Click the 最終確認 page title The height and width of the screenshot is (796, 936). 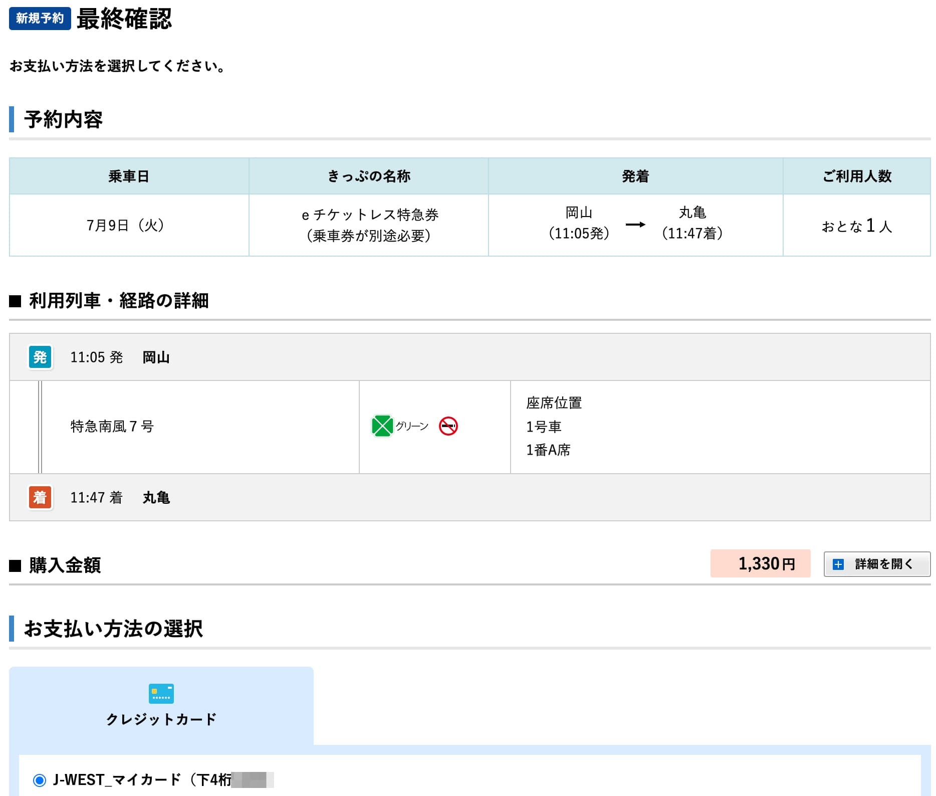click(x=124, y=19)
